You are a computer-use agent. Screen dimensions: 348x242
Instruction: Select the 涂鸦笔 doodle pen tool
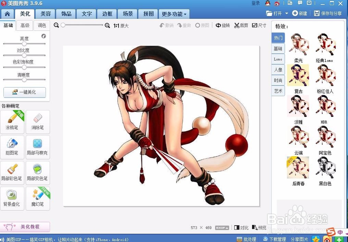[x=12, y=122]
